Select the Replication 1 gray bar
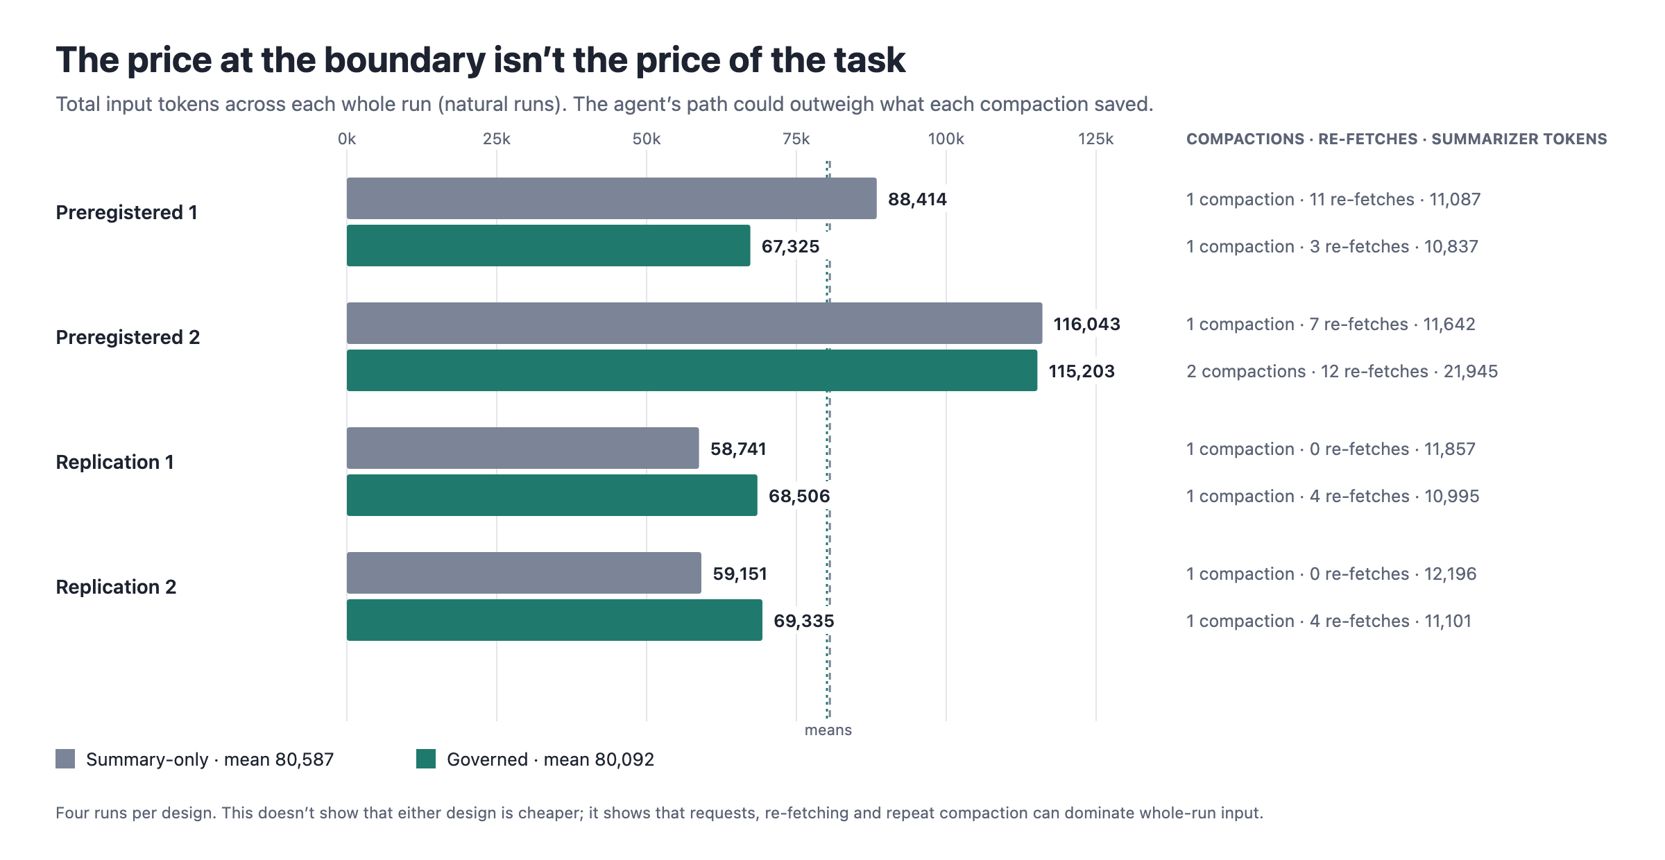Image resolution: width=1665 pixels, height=860 pixels. (522, 448)
